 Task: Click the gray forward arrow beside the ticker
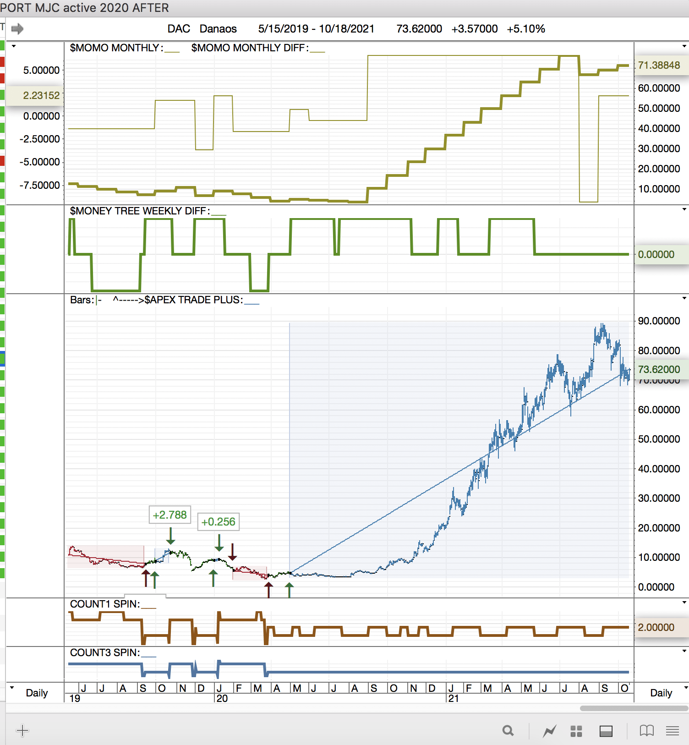[17, 29]
